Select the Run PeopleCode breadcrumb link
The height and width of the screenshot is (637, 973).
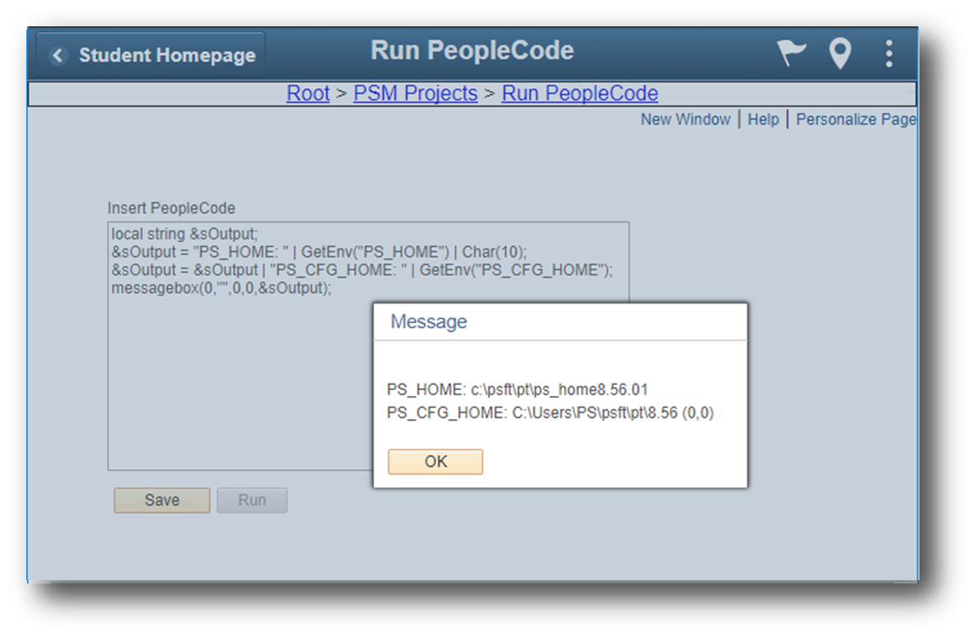point(580,94)
